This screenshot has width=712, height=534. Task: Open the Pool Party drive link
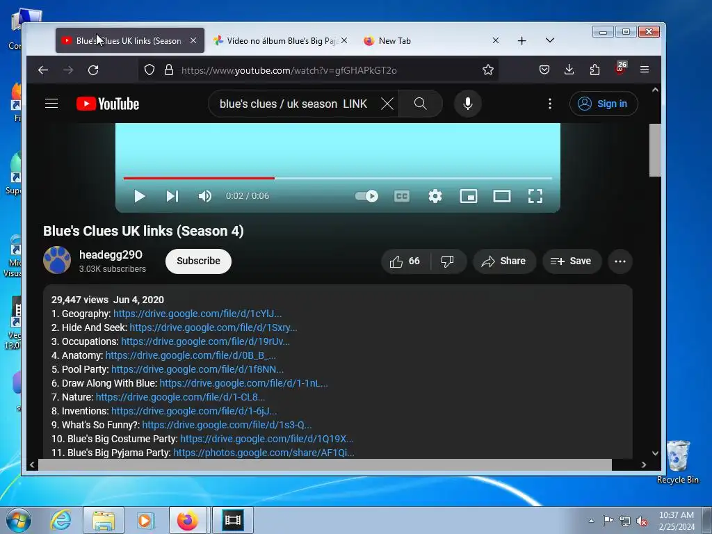click(197, 369)
